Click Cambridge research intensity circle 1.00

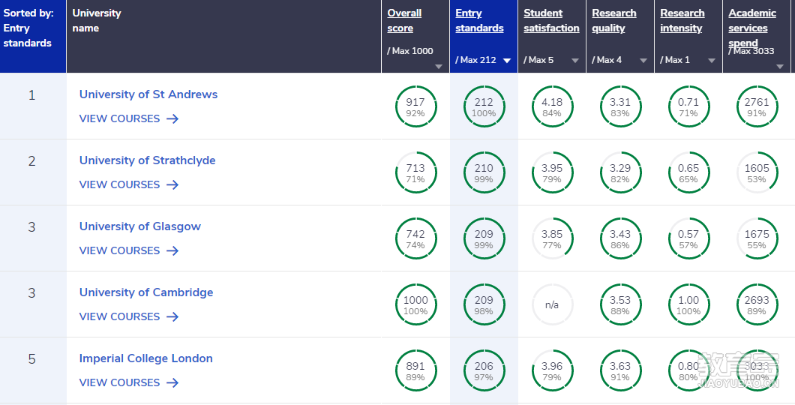(x=688, y=304)
